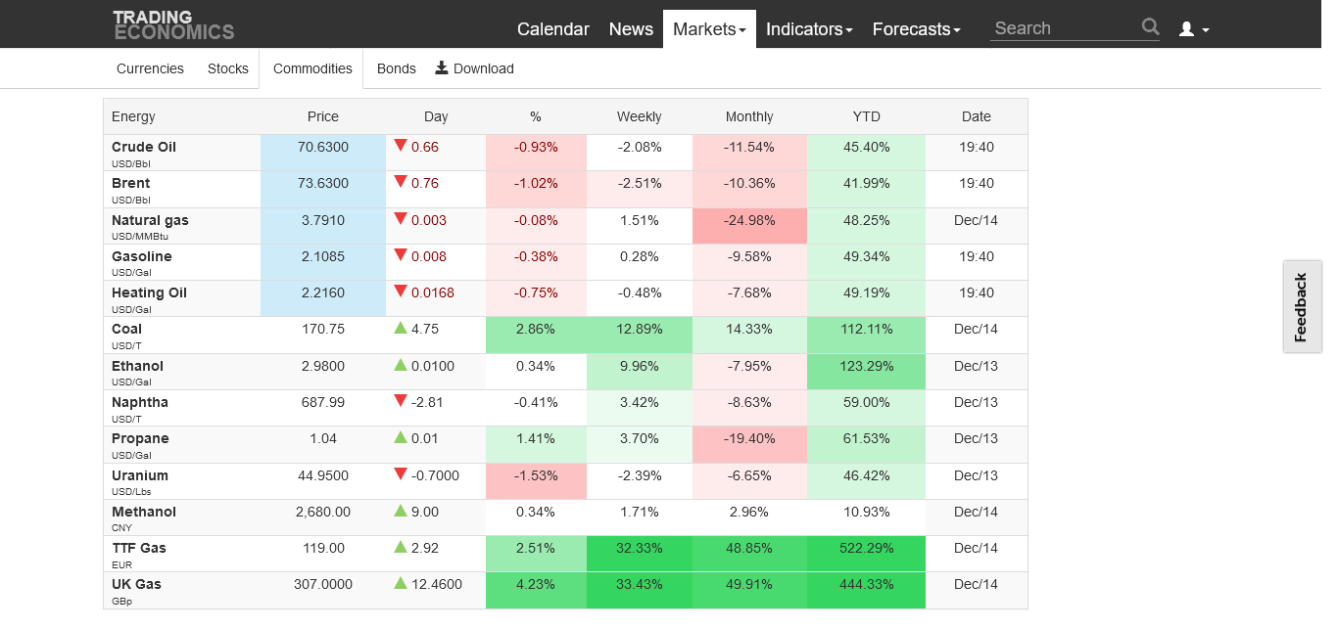This screenshot has width=1338, height=629.
Task: Switch to the Bonds tab
Action: [x=397, y=68]
